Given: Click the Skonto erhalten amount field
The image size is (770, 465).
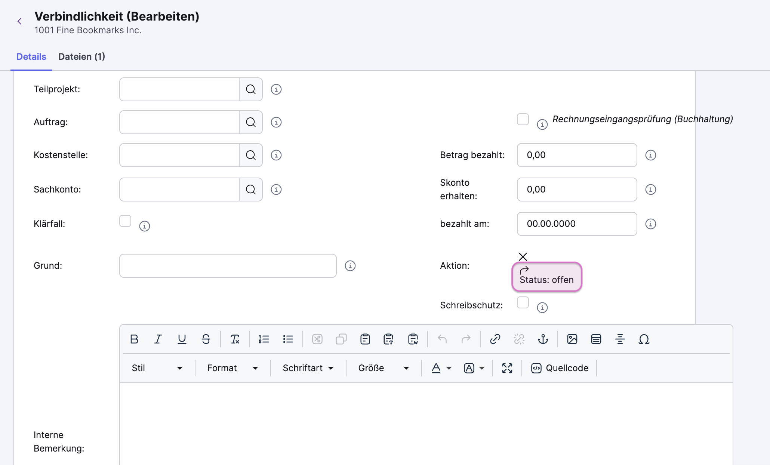Looking at the screenshot, I should tap(577, 190).
